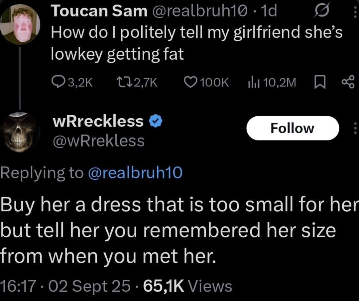
Task: Open Toucan Sam's profile picture
Action: (x=20, y=24)
